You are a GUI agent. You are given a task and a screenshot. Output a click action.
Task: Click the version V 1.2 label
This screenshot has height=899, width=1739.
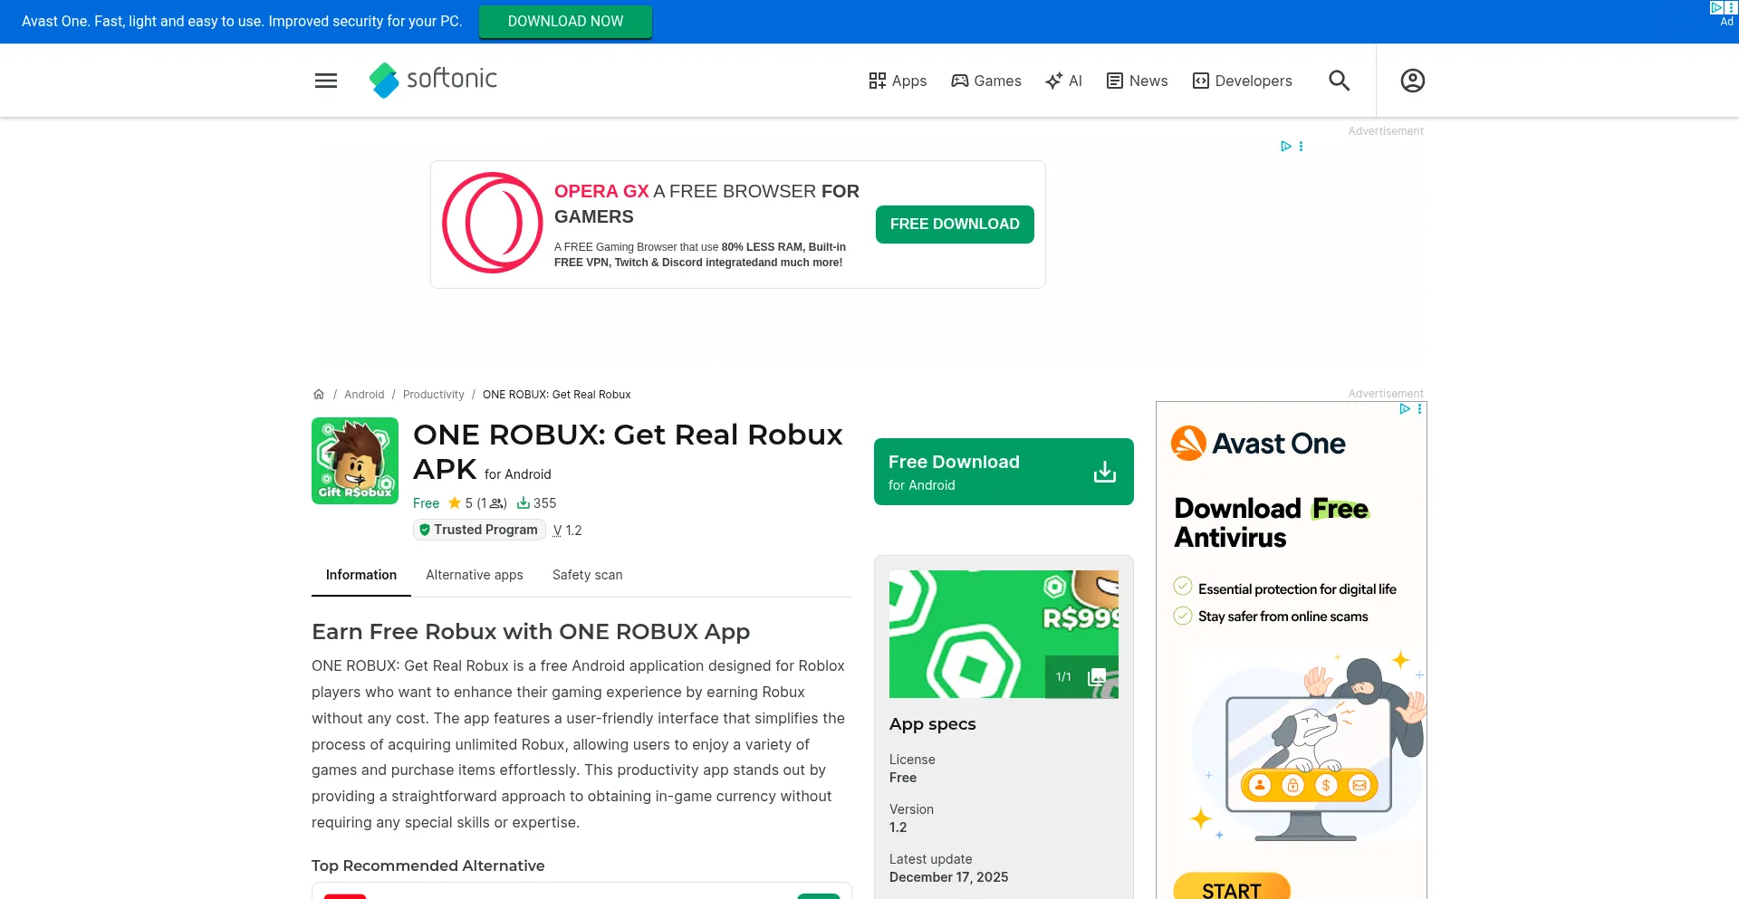click(568, 531)
